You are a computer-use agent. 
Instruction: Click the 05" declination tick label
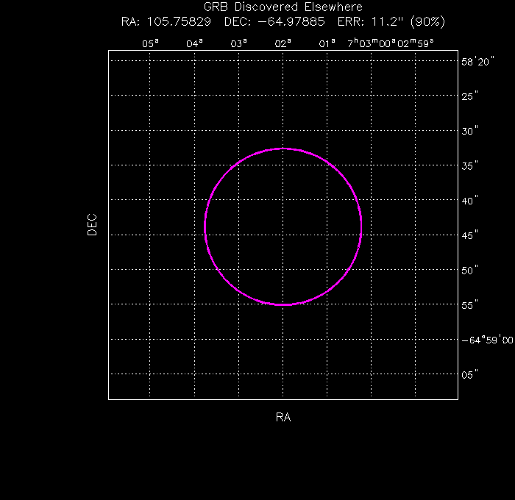coord(469,374)
